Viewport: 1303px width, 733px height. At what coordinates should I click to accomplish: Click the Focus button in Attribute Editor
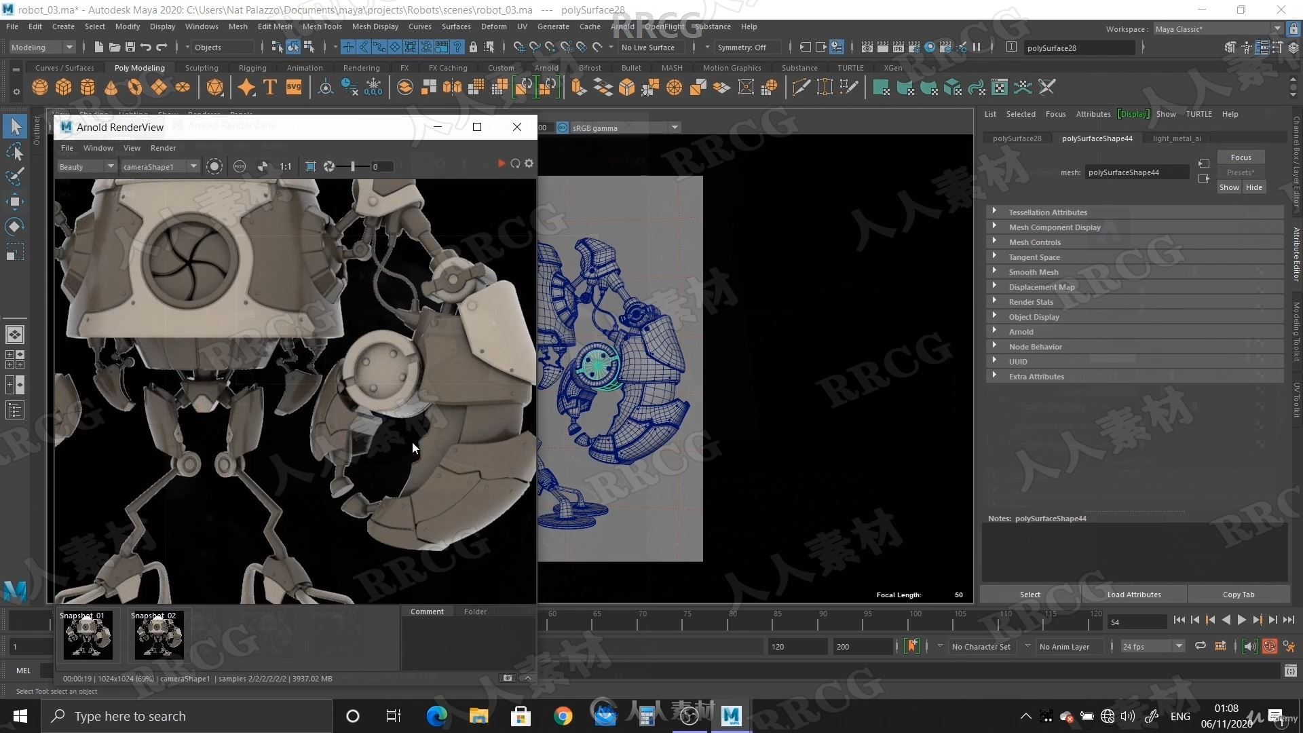point(1241,157)
